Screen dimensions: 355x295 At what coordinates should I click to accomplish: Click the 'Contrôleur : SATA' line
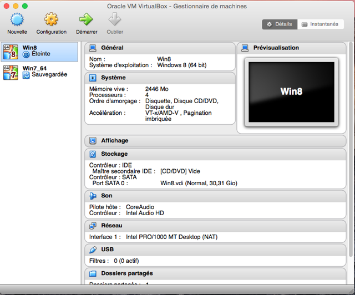tap(113, 177)
